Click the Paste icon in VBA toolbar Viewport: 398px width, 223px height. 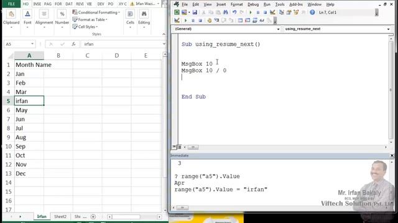(x=218, y=12)
